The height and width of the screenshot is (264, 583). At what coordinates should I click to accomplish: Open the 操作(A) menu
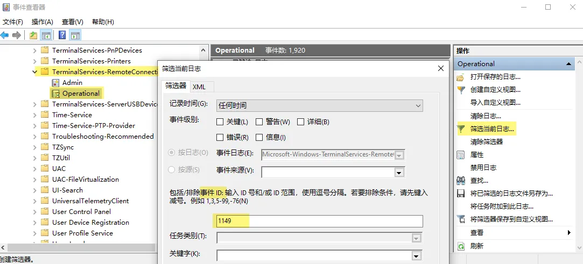[42, 22]
